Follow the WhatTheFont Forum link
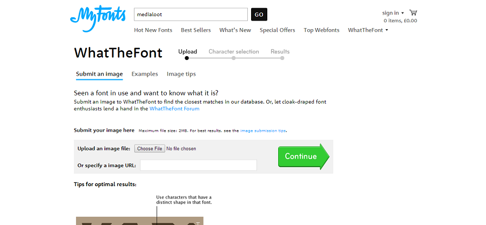The height and width of the screenshot is (225, 486). (174, 108)
